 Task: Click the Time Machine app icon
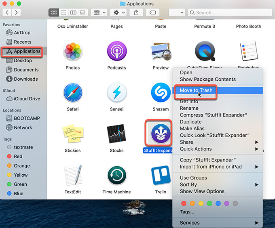click(117, 176)
